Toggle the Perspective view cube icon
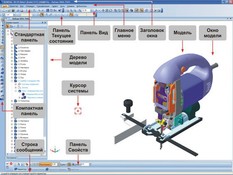Viewport: 233px width, 175px height. pyautogui.click(x=131, y=10)
